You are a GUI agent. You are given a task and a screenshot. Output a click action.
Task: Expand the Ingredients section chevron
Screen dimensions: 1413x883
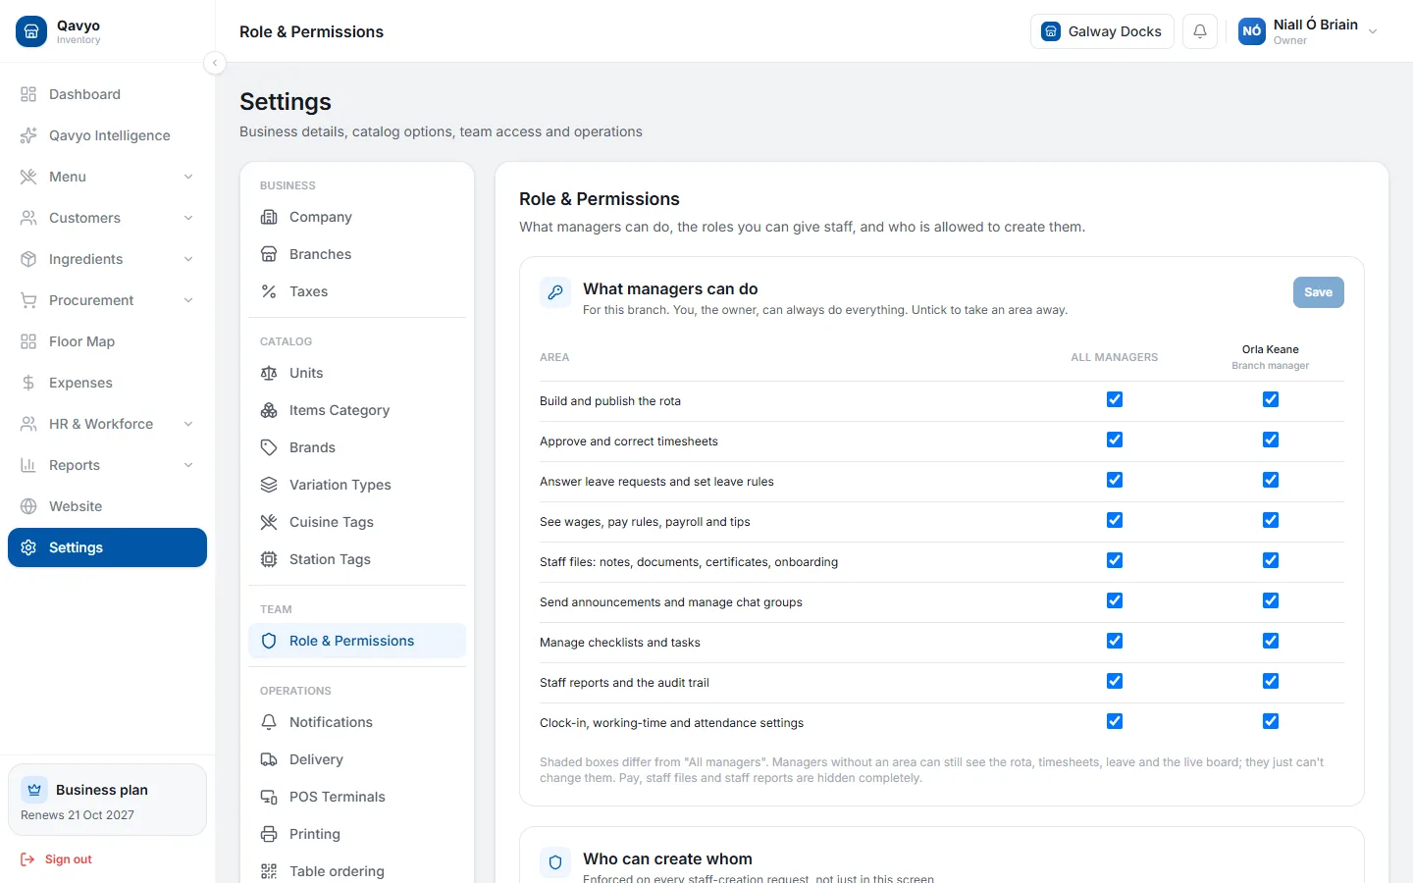pos(188,259)
